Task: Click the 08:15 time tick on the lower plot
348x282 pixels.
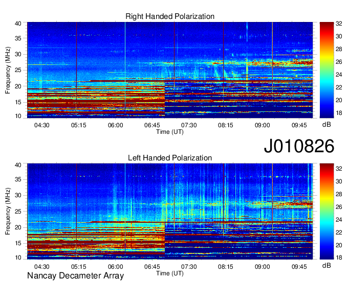Action: pos(226,267)
